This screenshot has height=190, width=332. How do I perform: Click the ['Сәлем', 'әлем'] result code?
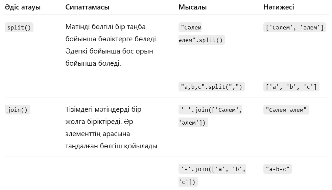[295, 27]
